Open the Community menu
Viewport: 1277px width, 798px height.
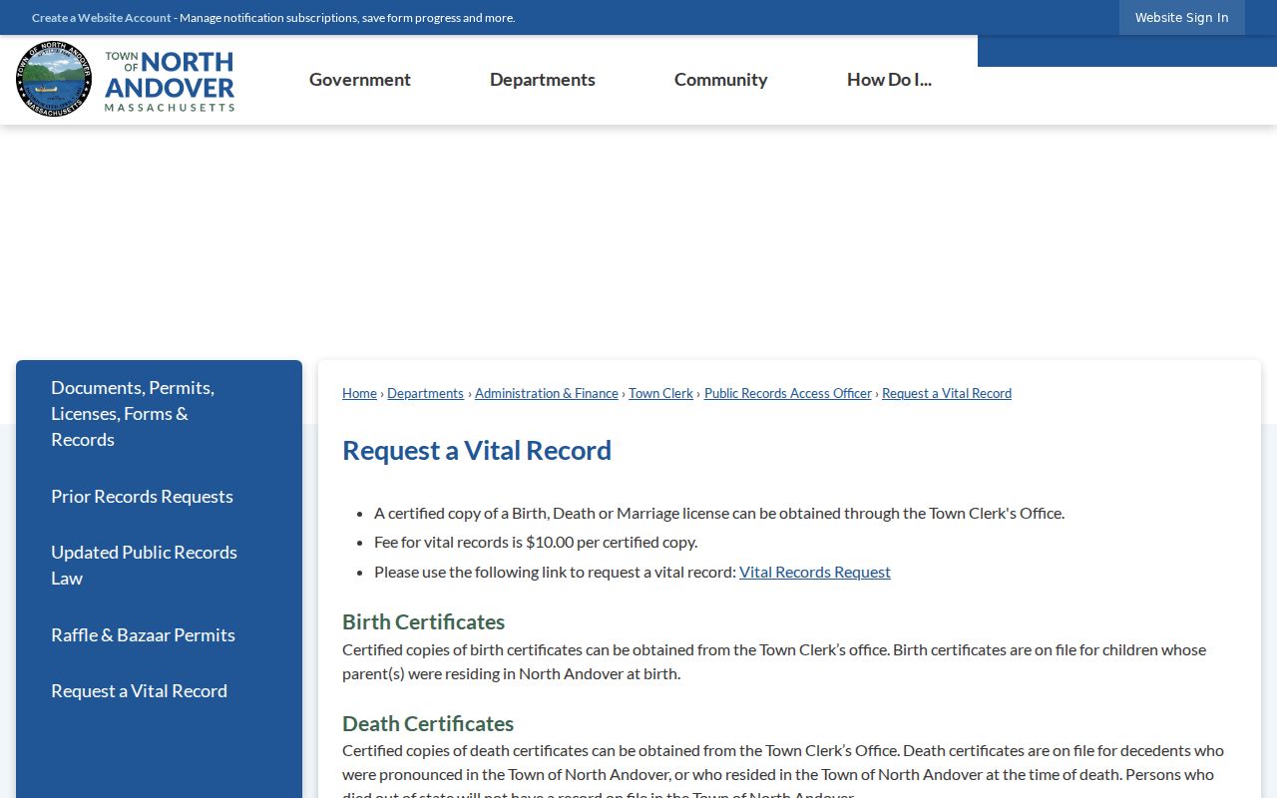(x=721, y=80)
